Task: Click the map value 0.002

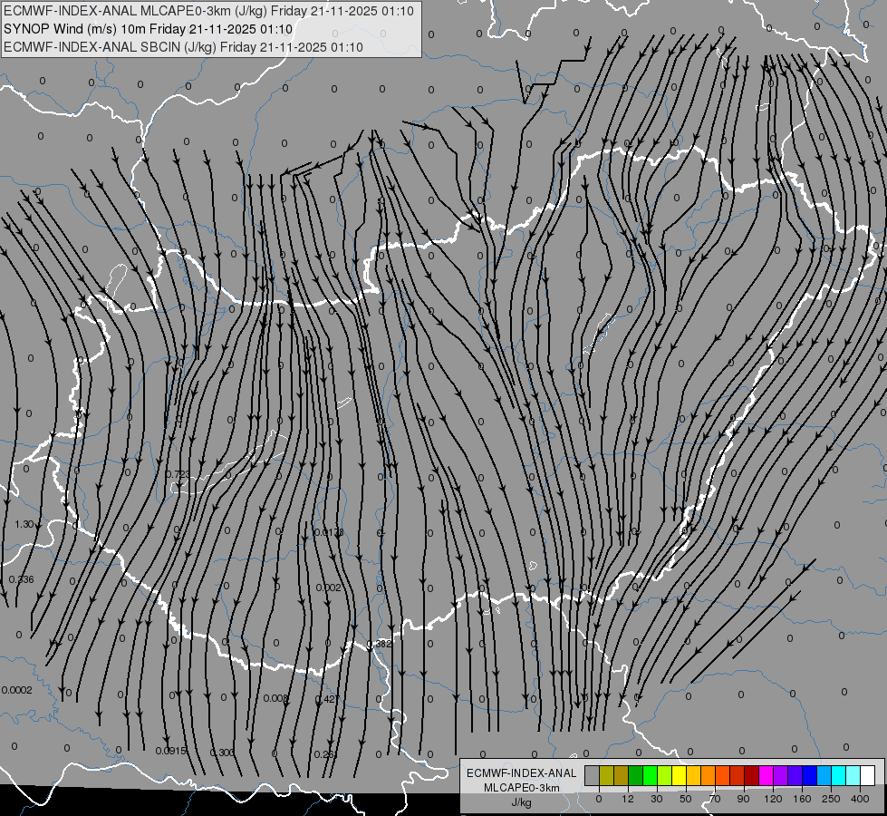Action: [x=329, y=588]
